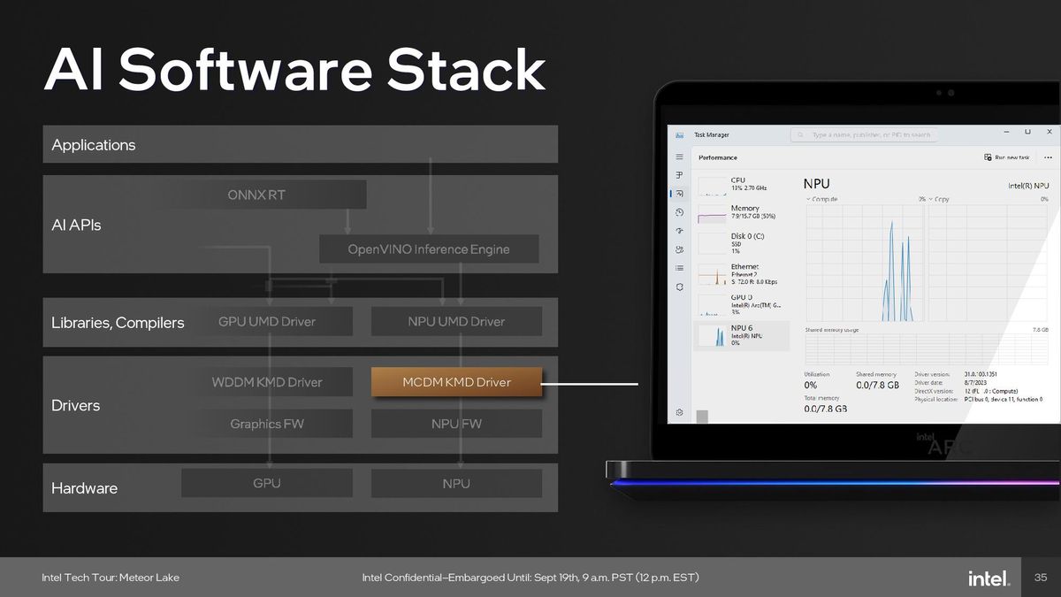Select the GPU 0 performance entry

(740, 305)
